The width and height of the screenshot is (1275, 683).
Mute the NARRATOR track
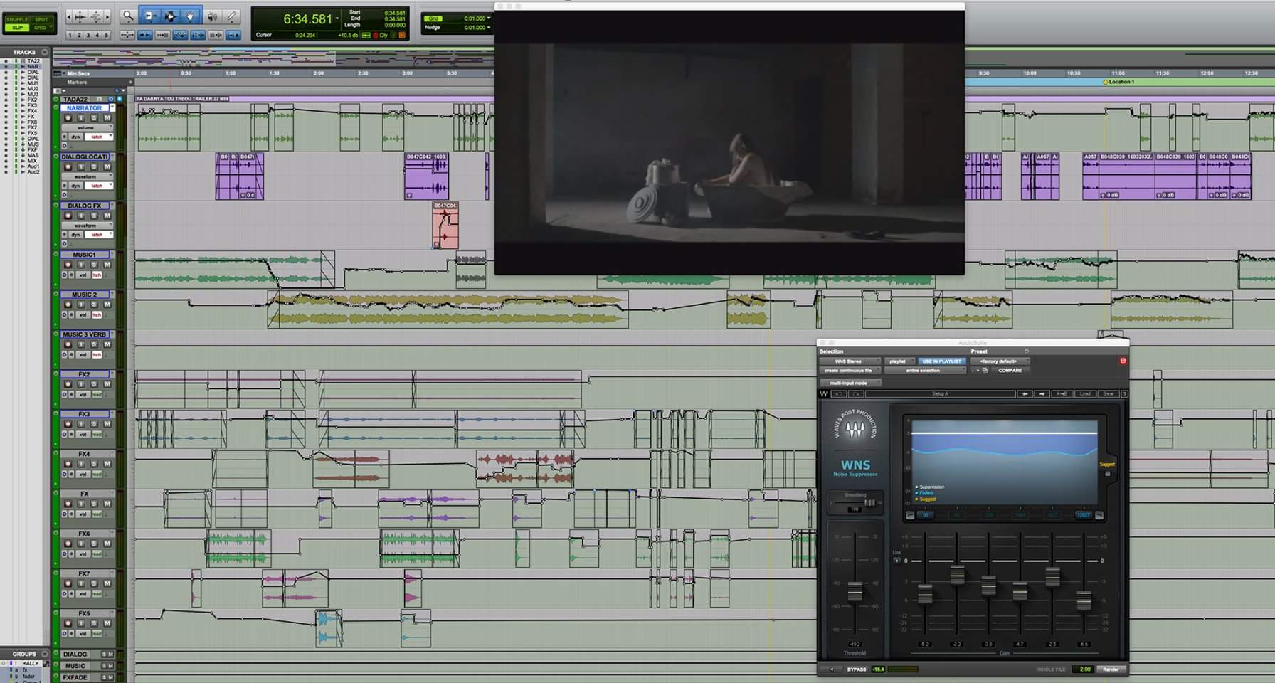point(107,117)
